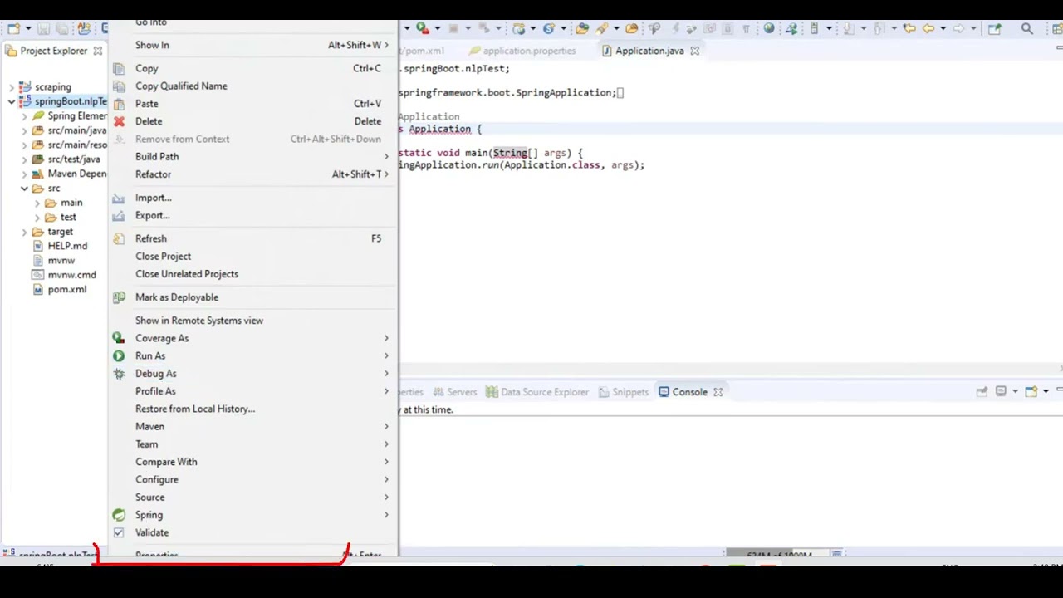This screenshot has width=1063, height=598.
Task: Select Maven Dependencies node
Action: coord(68,174)
